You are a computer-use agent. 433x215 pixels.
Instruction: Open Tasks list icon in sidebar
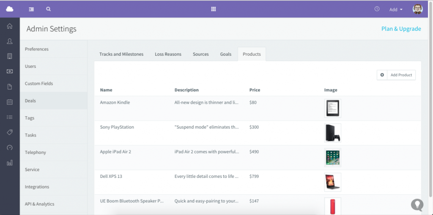(x=10, y=117)
